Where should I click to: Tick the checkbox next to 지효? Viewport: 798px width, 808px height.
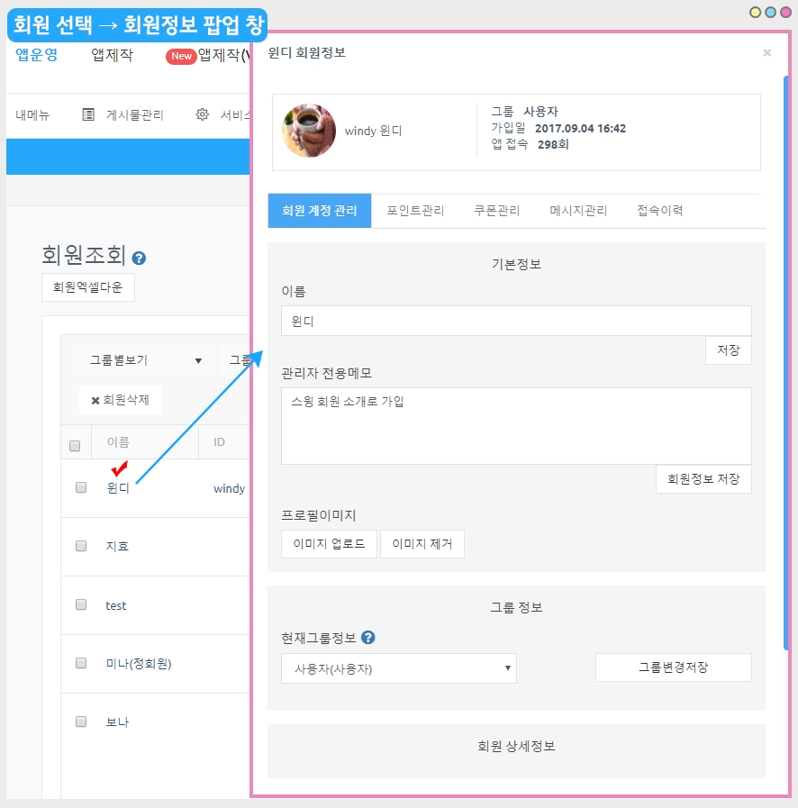pos(81,546)
